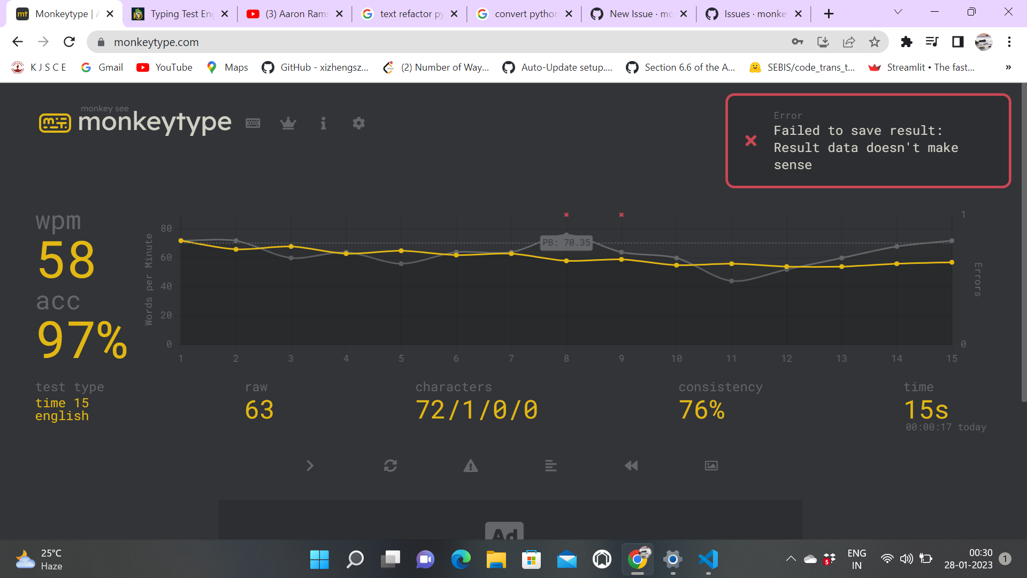Practice missed words using list icon
Viewport: 1027px width, 578px height.
pyautogui.click(x=550, y=466)
